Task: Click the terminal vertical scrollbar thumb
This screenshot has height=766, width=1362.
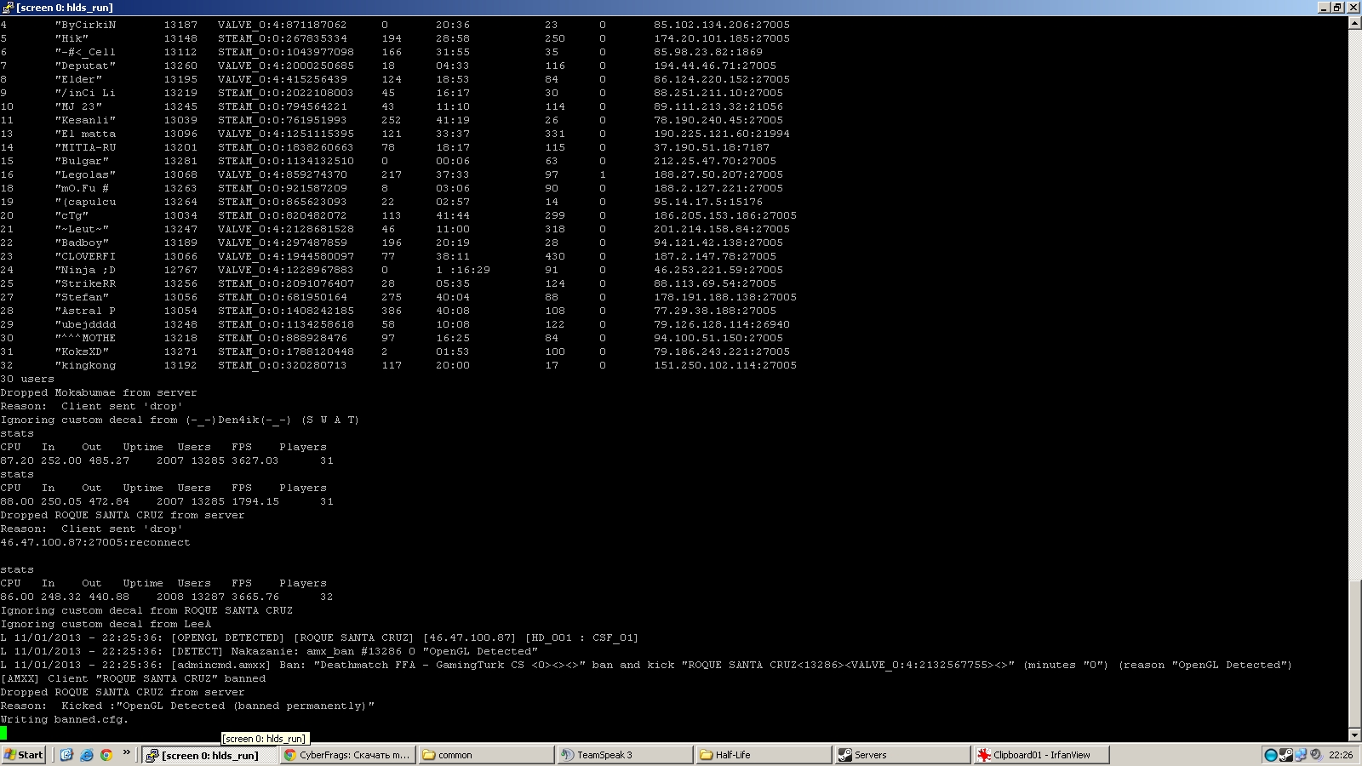Action: (1354, 653)
